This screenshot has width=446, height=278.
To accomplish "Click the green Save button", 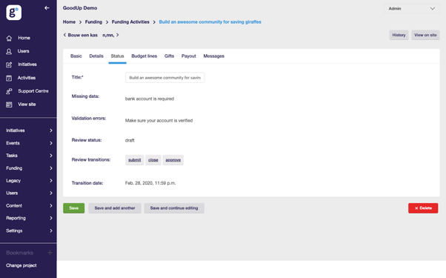I will [73, 208].
